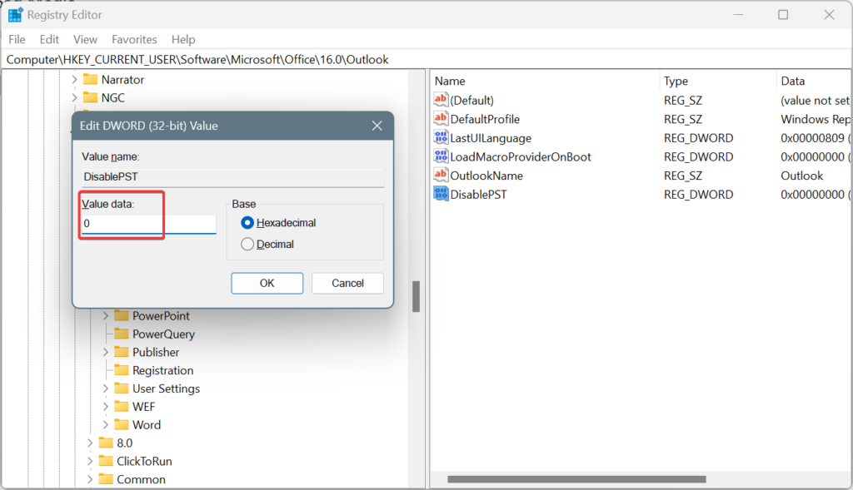The height and width of the screenshot is (490, 853).
Task: Click REG_DWORD type of DisablePST row
Action: (x=699, y=195)
